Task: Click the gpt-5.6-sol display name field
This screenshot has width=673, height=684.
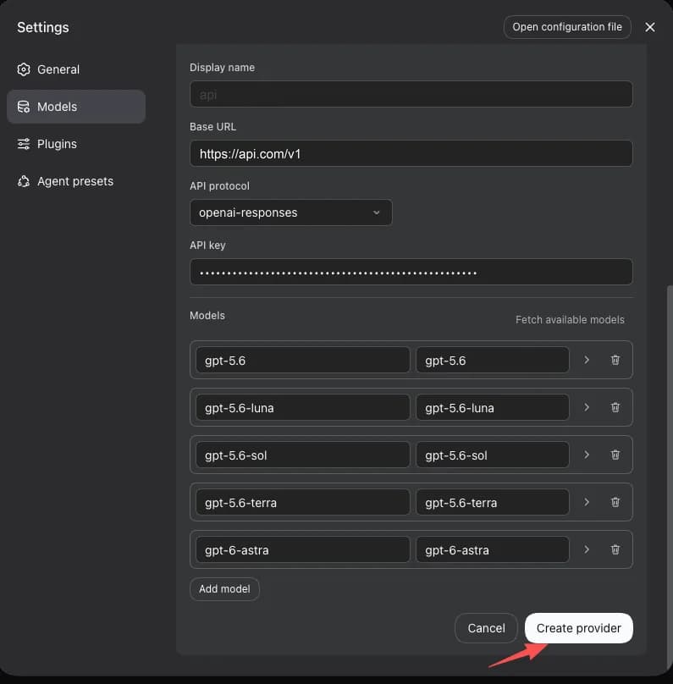Action: tap(493, 455)
